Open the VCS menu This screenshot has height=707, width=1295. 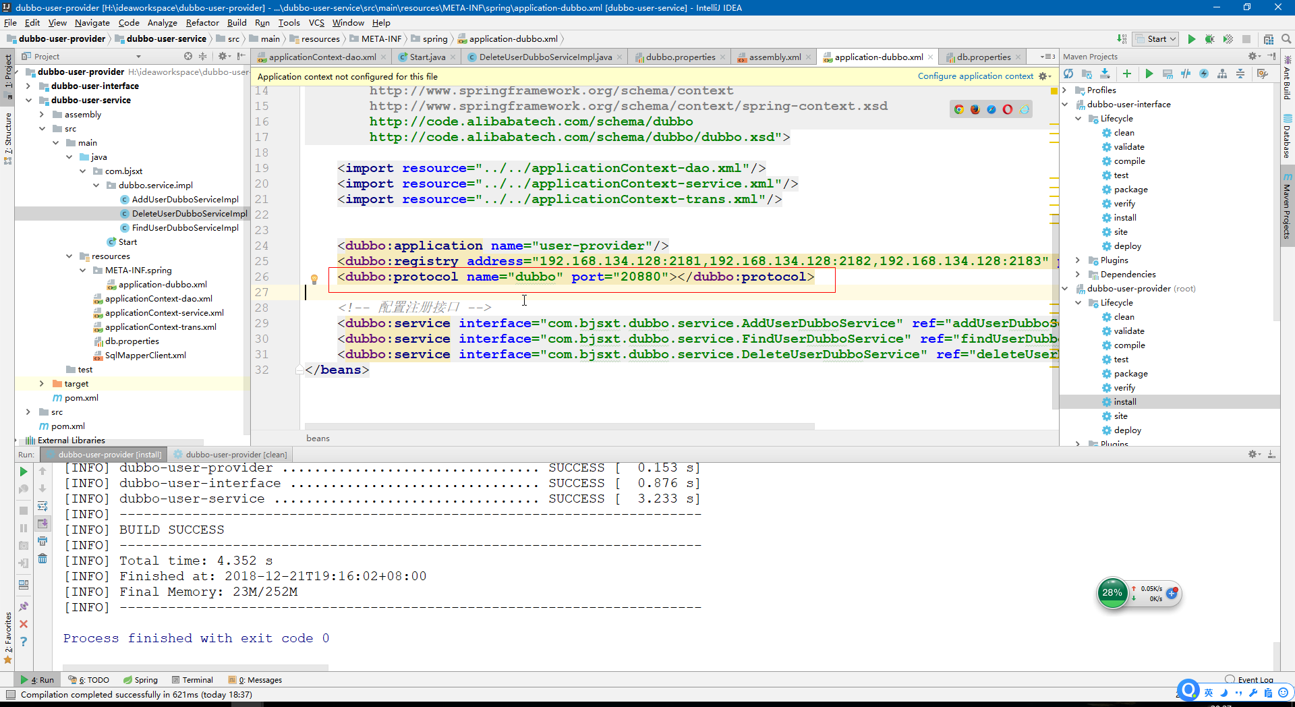(316, 22)
